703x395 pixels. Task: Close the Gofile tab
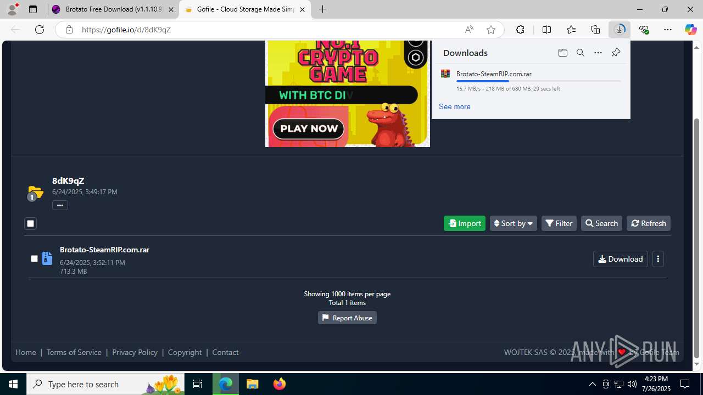click(x=302, y=9)
